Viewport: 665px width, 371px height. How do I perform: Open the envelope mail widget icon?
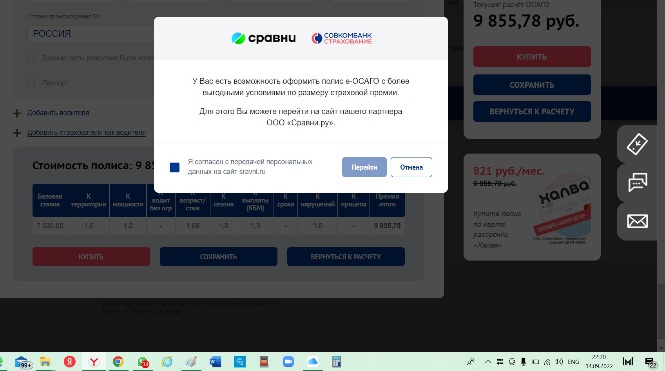pyautogui.click(x=637, y=221)
